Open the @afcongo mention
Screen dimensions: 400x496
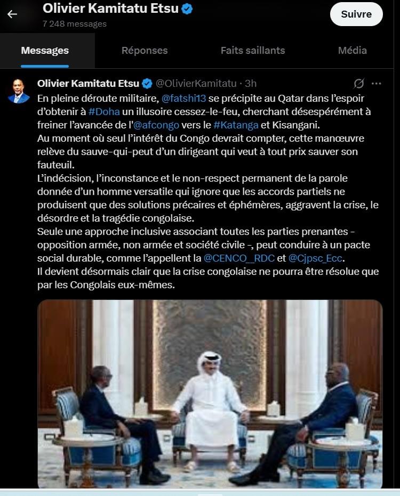click(156, 125)
